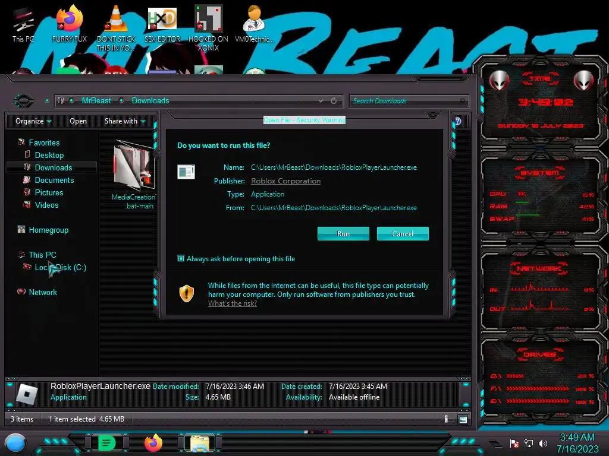Click the shield warning icon in dialog
609x456 pixels.
pos(186,293)
